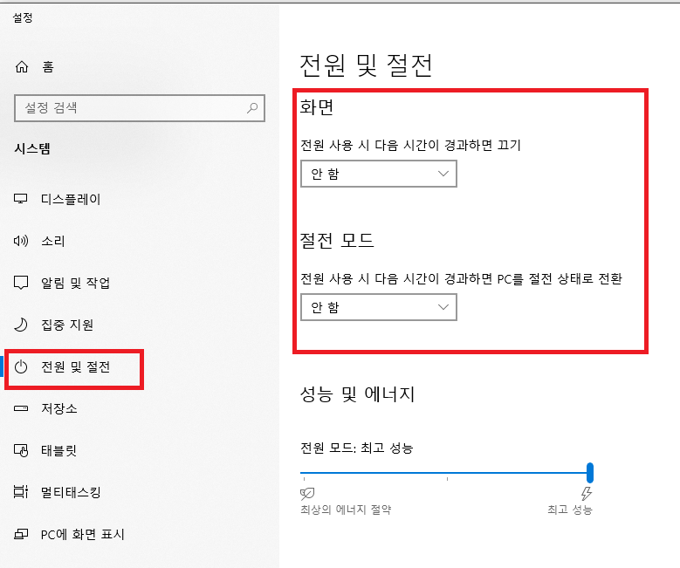The width and height of the screenshot is (680, 568).
Task: Click the leaf icon for best energy saving
Action: point(307,494)
